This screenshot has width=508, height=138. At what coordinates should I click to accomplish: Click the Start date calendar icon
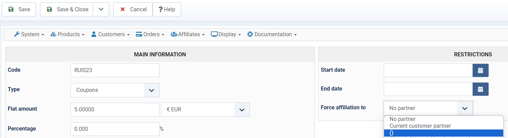tap(480, 70)
